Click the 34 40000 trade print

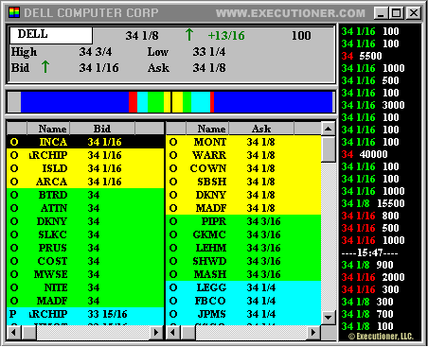365,154
